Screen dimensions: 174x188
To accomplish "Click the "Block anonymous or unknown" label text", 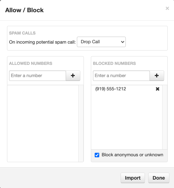I will click(132, 155).
